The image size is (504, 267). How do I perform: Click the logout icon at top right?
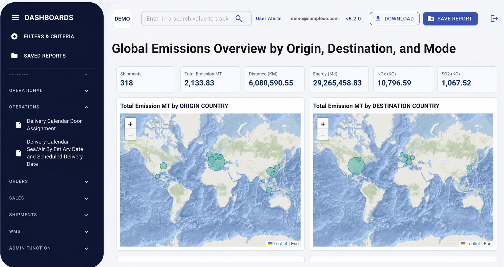(x=494, y=19)
